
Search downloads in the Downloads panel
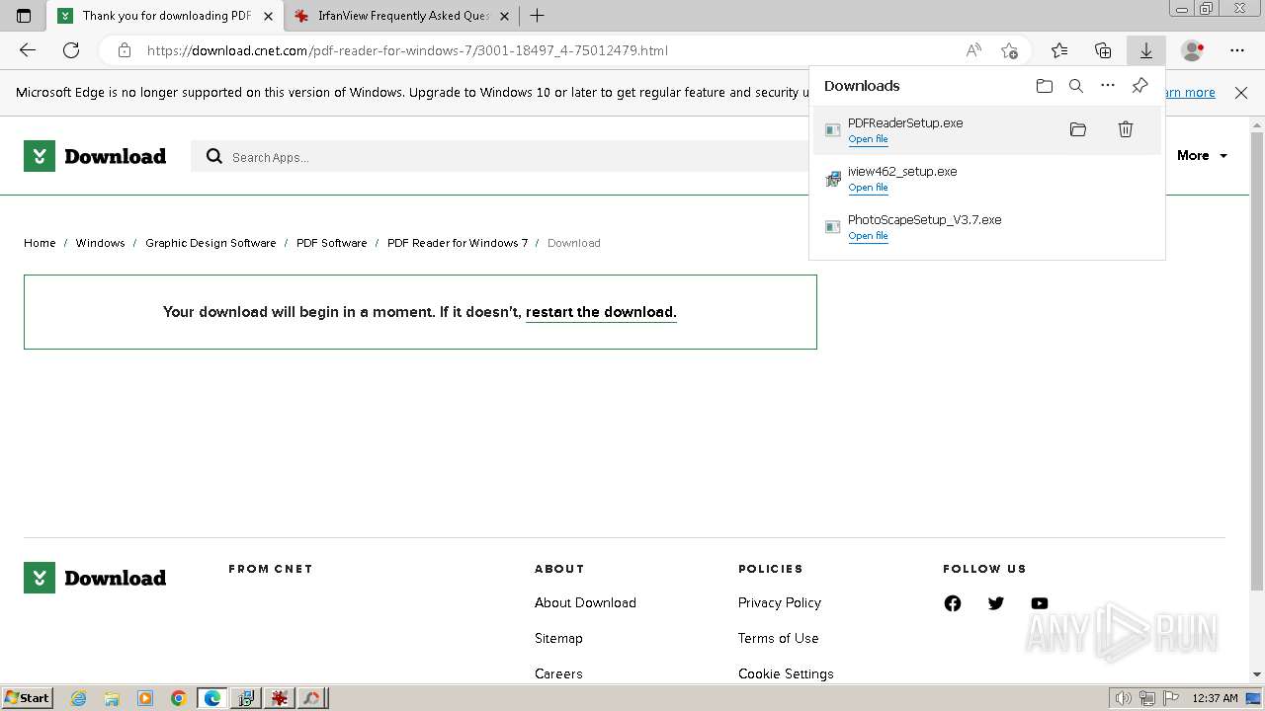(x=1076, y=86)
